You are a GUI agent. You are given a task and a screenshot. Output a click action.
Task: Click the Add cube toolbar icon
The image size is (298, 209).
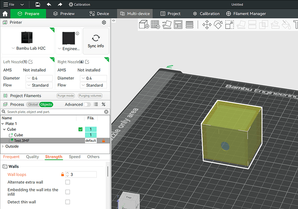(144, 25)
